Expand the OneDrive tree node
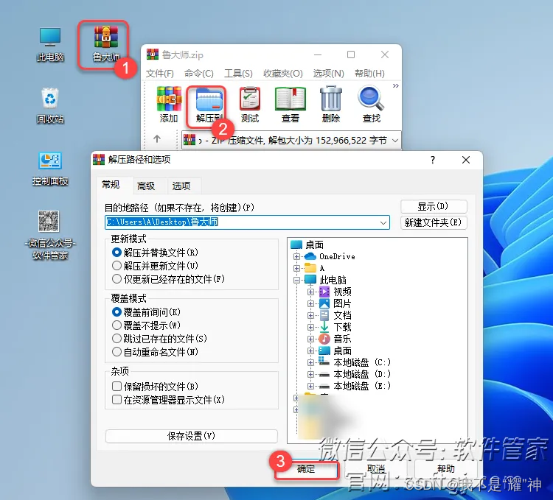This screenshot has height=500, width=553. click(296, 256)
